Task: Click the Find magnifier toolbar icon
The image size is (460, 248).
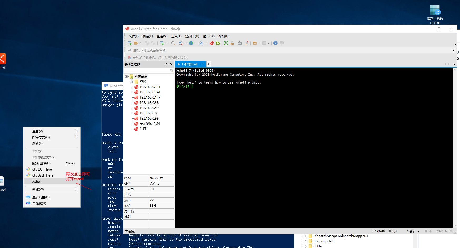Action: tap(173, 43)
